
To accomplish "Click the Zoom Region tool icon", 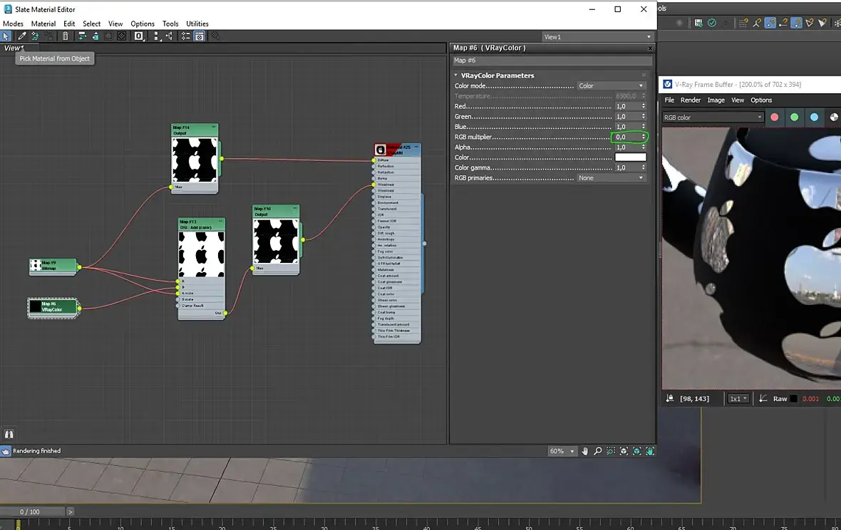I will point(611,451).
